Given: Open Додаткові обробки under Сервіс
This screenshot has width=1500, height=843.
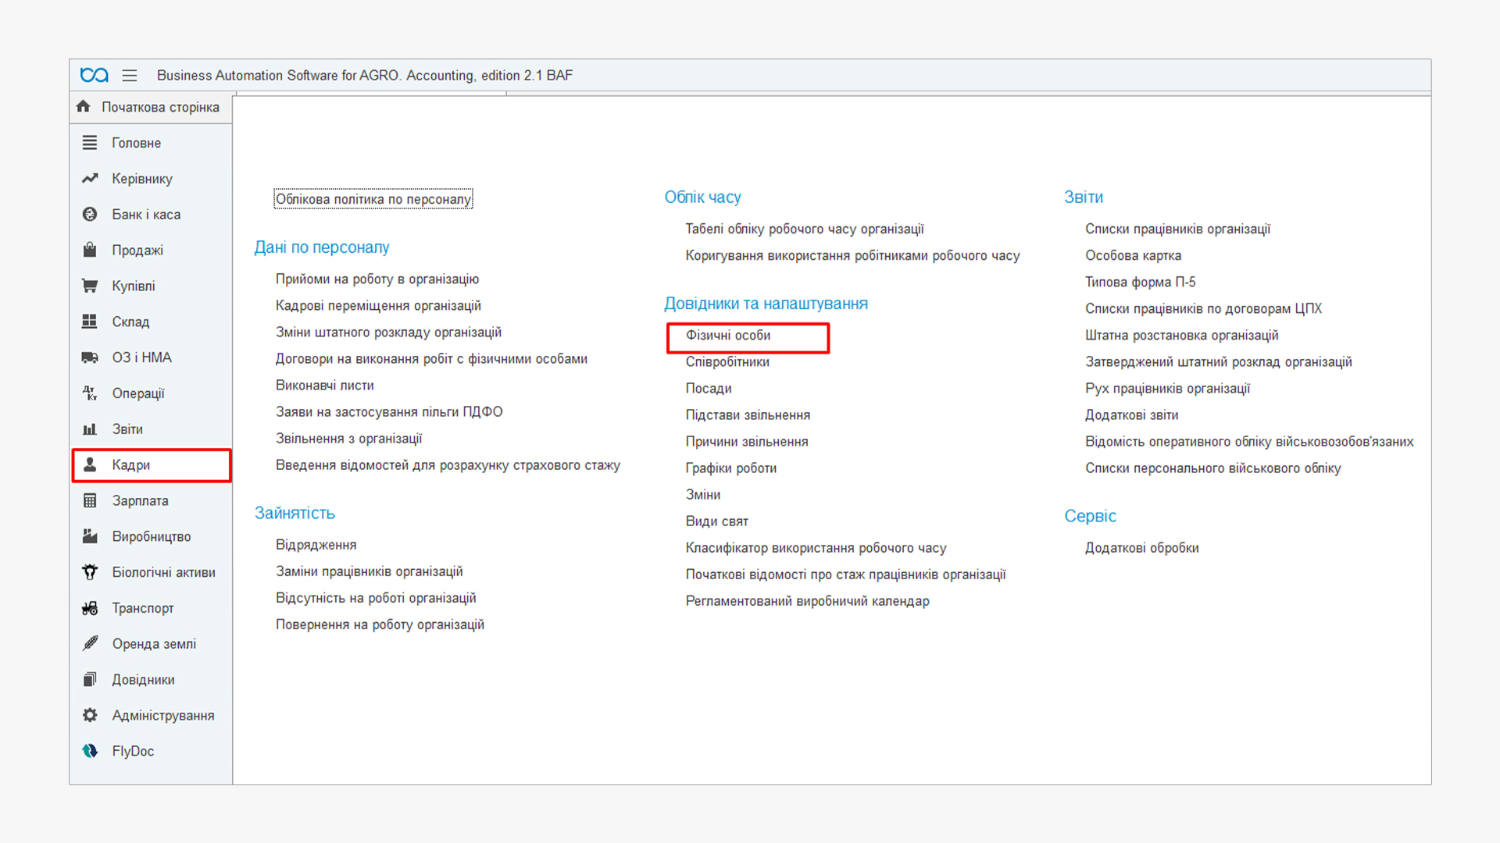Looking at the screenshot, I should [1141, 548].
